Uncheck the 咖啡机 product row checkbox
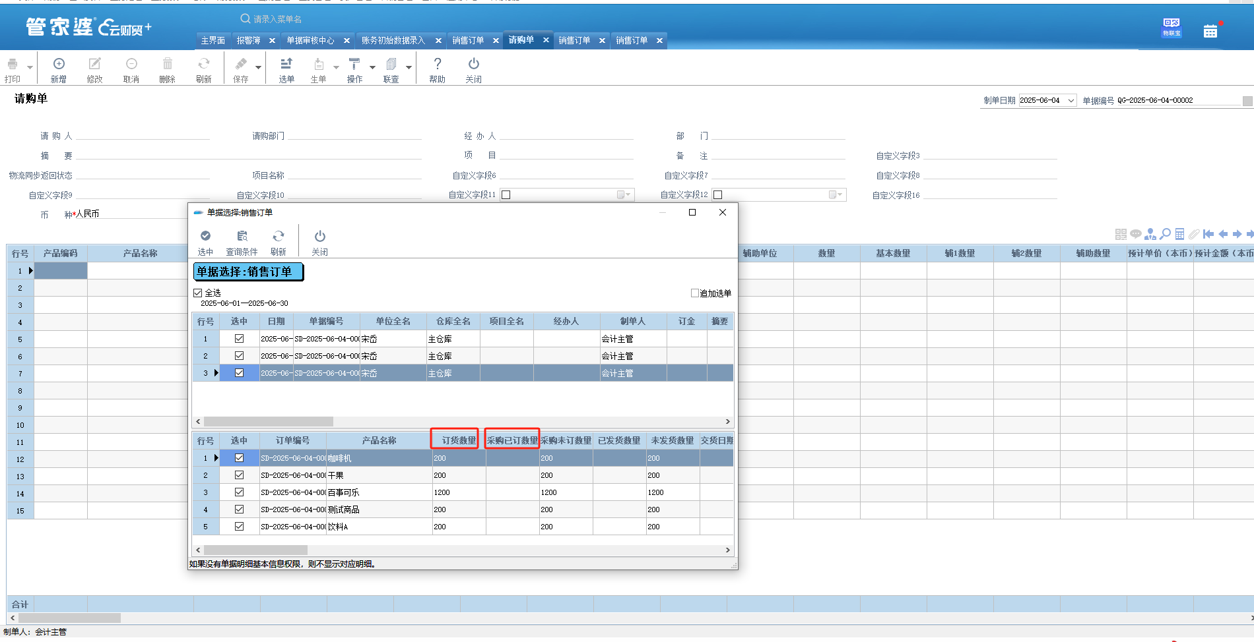 click(239, 458)
